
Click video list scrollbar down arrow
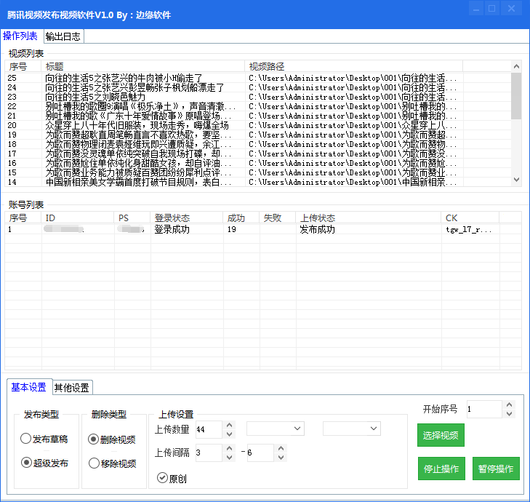(516, 180)
